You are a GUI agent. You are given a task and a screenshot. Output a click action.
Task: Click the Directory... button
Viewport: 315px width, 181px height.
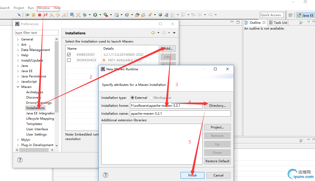click(x=217, y=105)
